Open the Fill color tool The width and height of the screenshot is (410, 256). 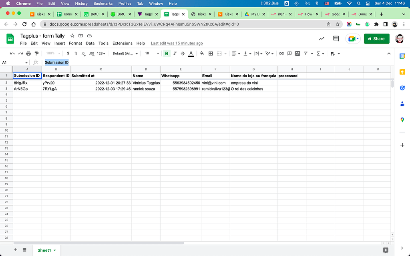(x=202, y=53)
